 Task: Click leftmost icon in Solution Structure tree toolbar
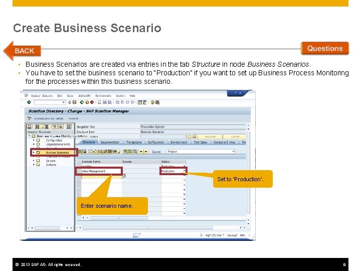pos(30,126)
